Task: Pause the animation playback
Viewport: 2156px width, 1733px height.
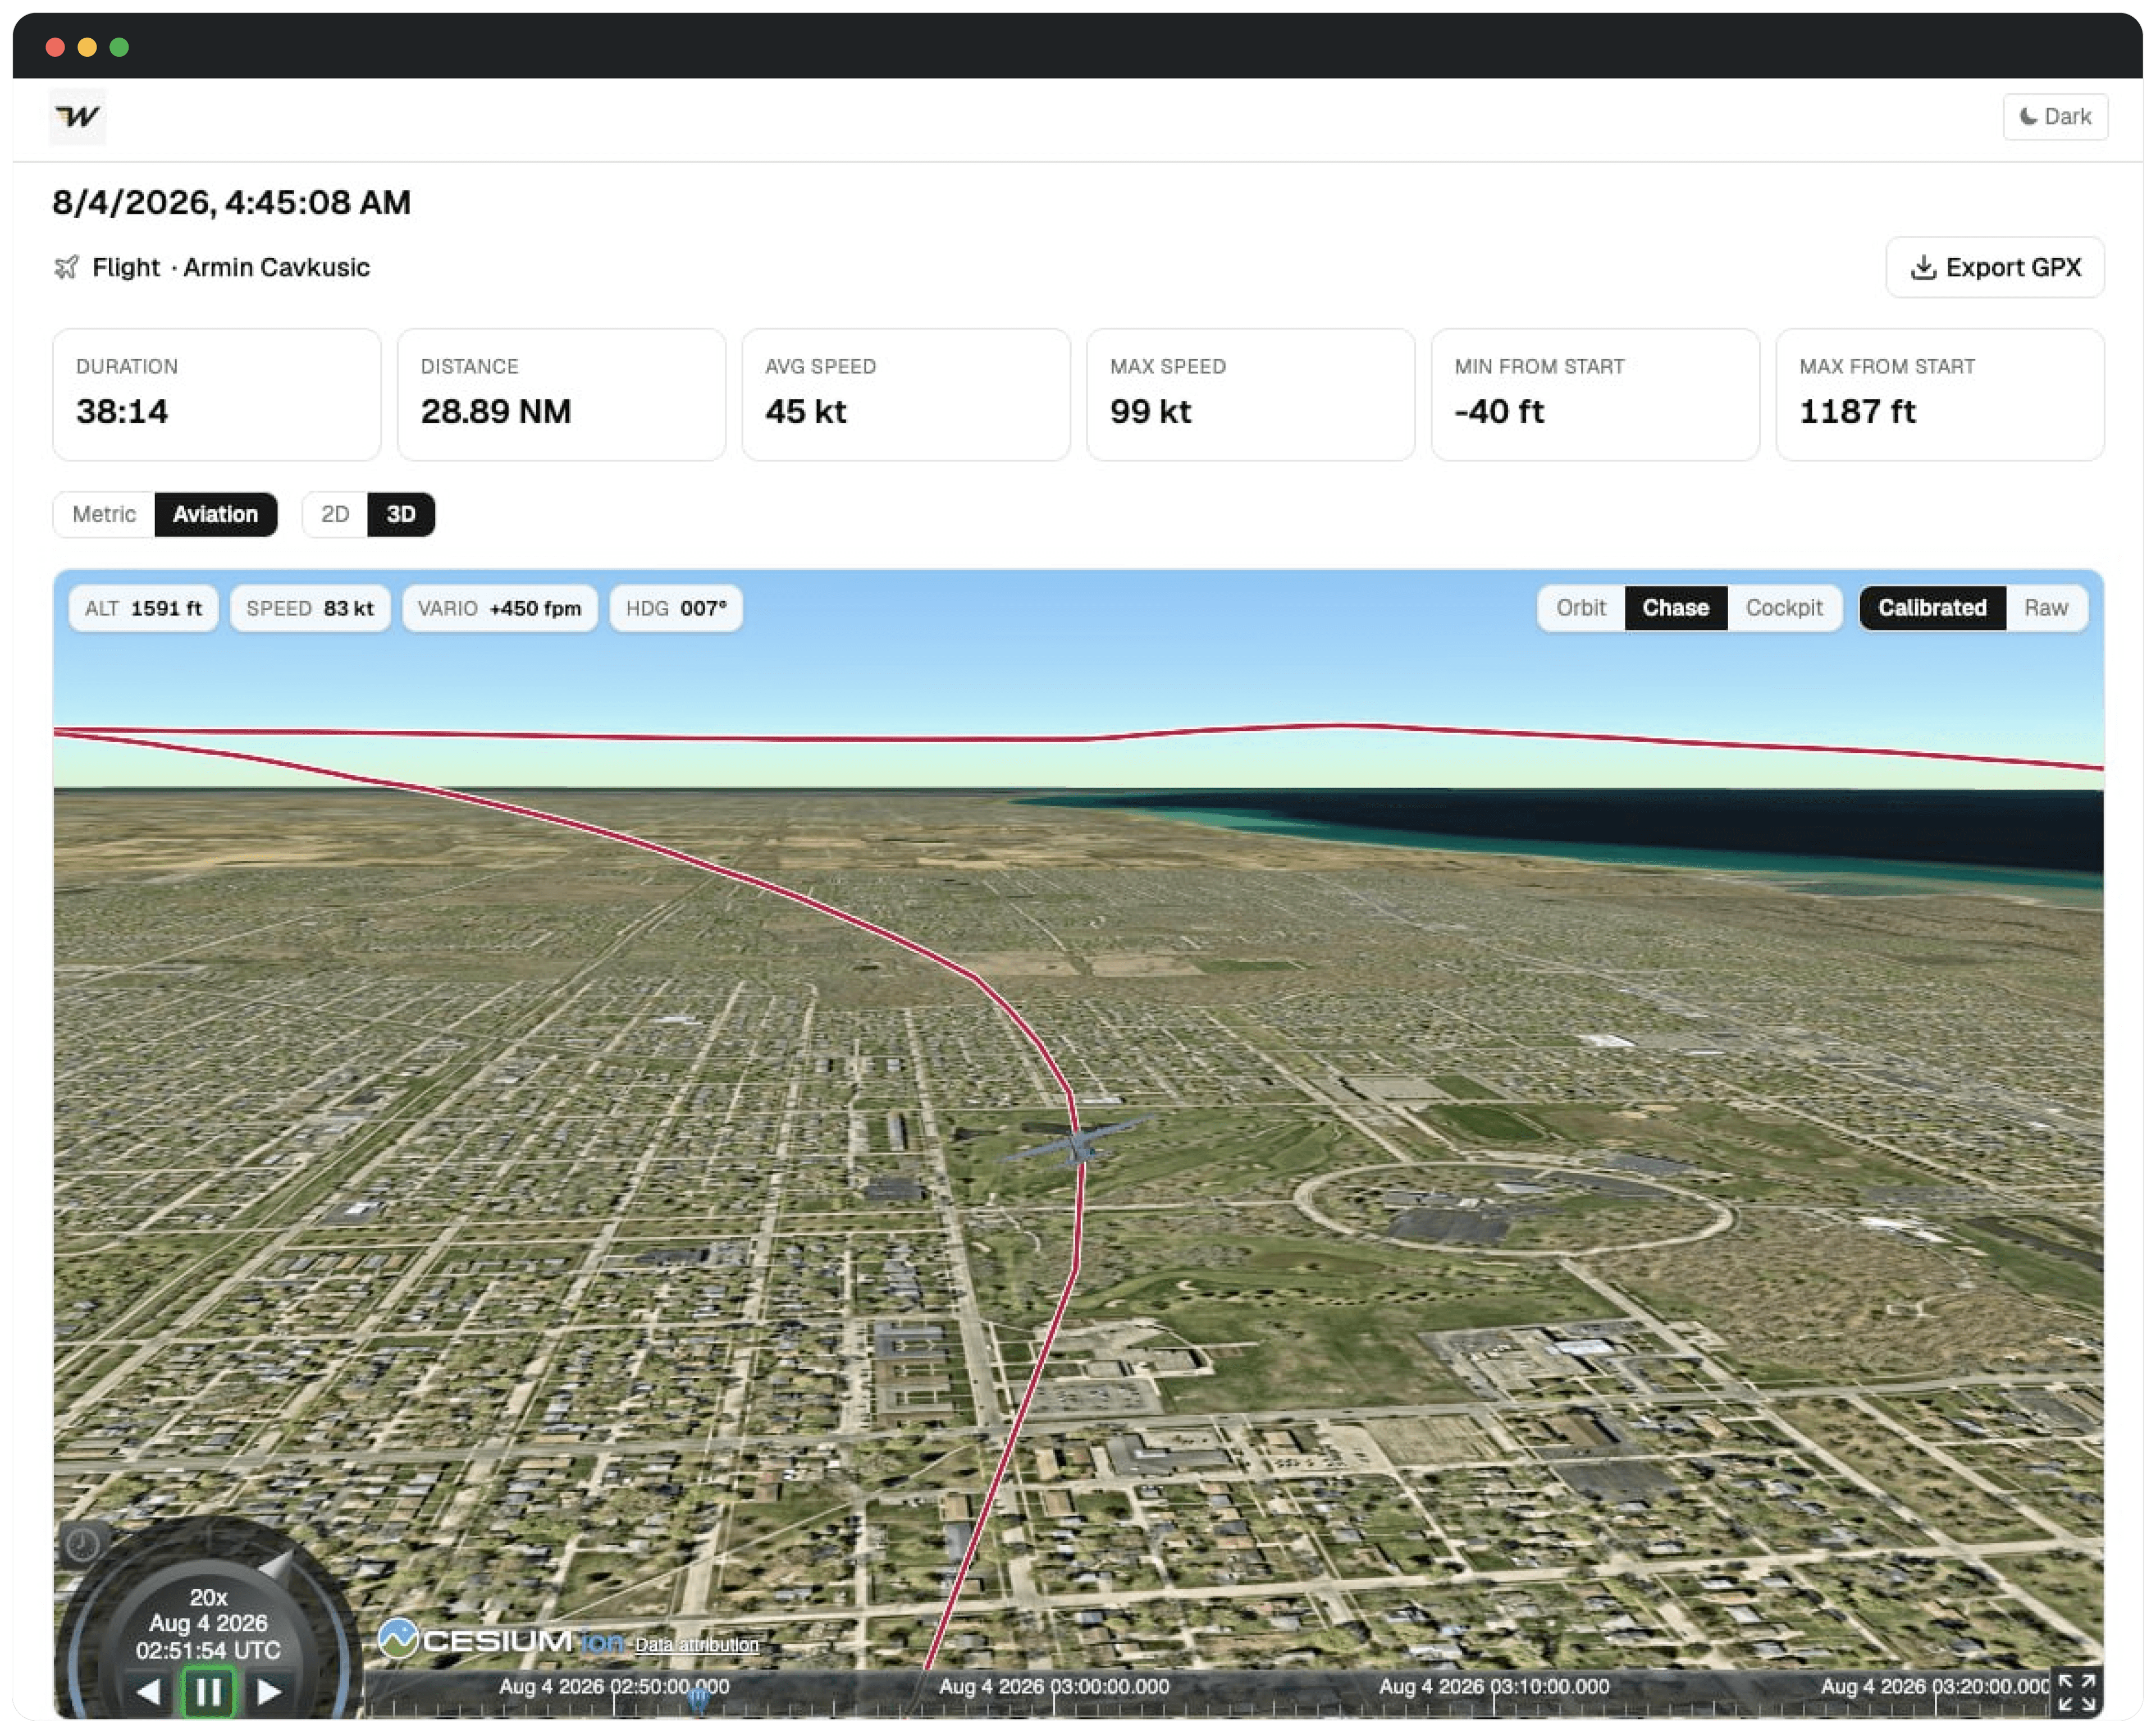Action: [x=208, y=1692]
